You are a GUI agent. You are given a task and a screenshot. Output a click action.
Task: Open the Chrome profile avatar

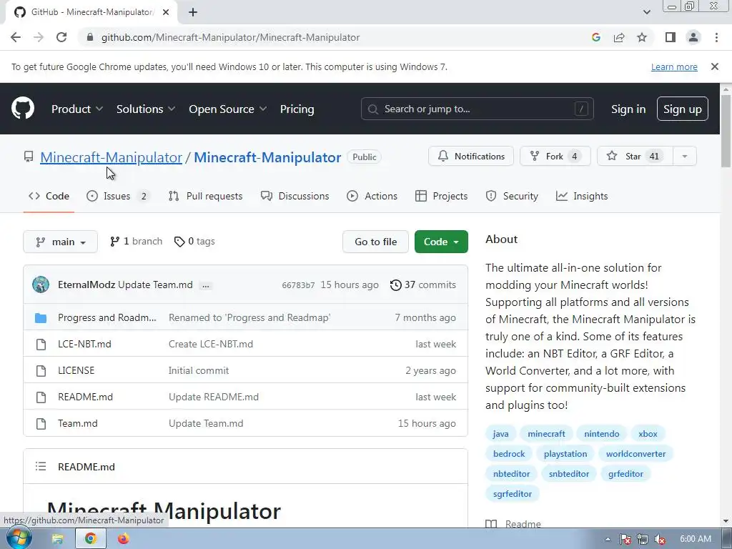pos(693,37)
